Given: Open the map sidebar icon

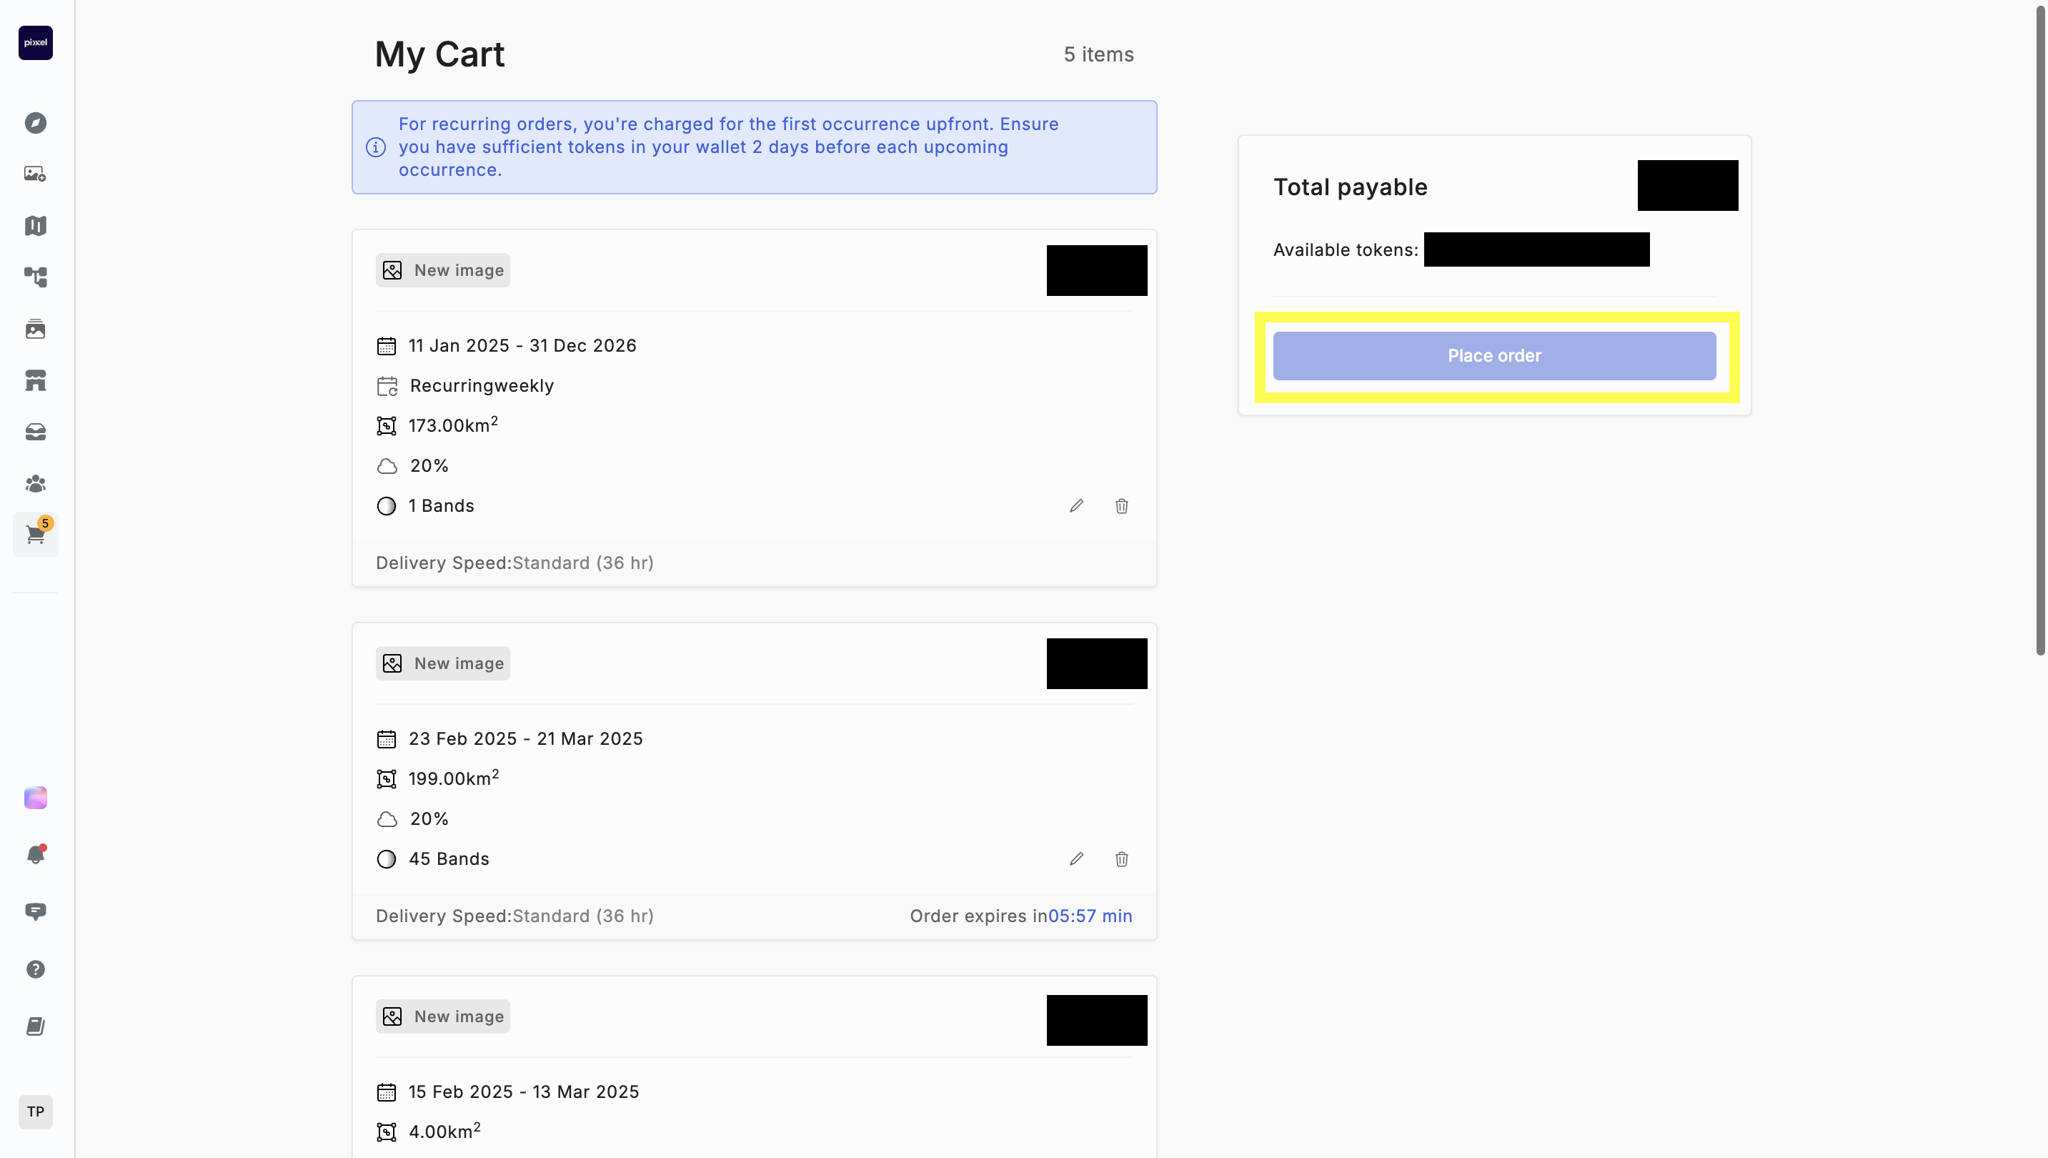Looking at the screenshot, I should [x=36, y=226].
